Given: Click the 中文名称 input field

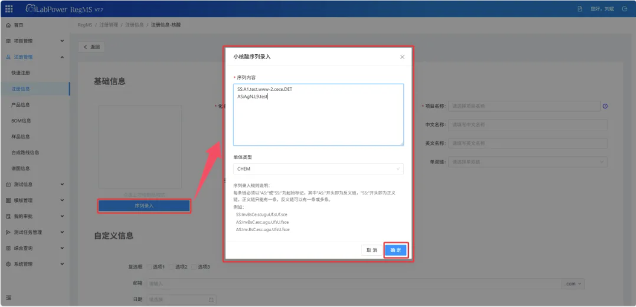Looking at the screenshot, I should pyautogui.click(x=528, y=125).
